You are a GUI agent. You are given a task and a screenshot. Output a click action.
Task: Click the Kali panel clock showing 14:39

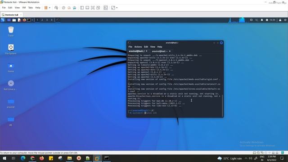coord(272,20)
